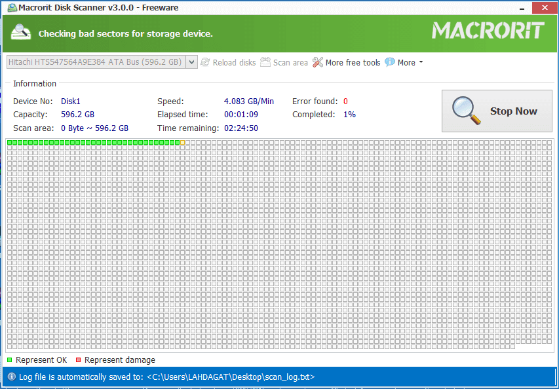Minimize the Macrorit Disk Scanner window
This screenshot has width=559, height=389.
522,8
